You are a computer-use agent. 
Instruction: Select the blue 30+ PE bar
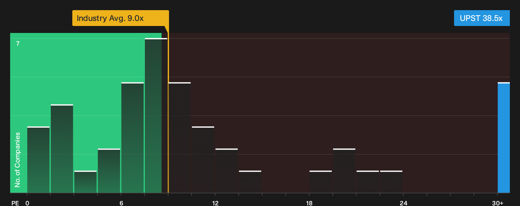504,138
